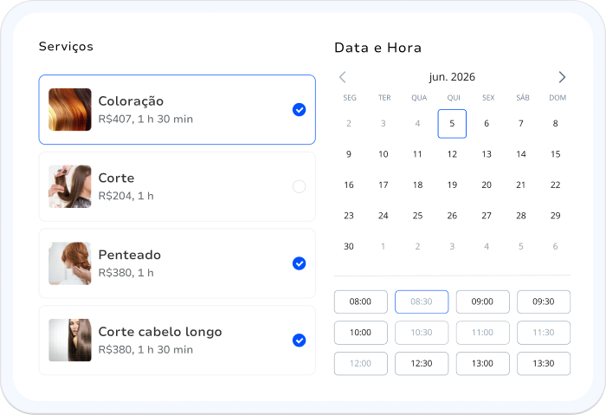Select June 15 on calendar
This screenshot has height=415, width=606.
[556, 154]
